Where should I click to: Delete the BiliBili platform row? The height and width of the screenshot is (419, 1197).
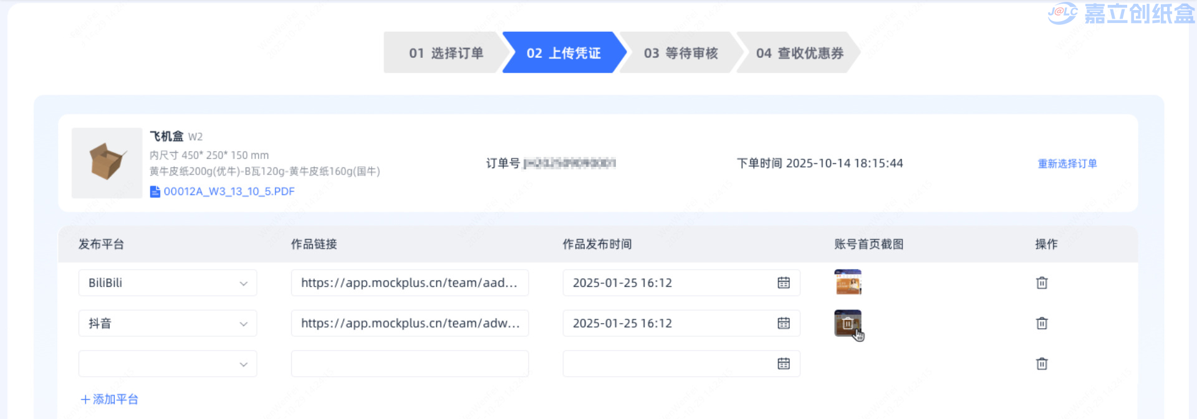tap(1041, 283)
